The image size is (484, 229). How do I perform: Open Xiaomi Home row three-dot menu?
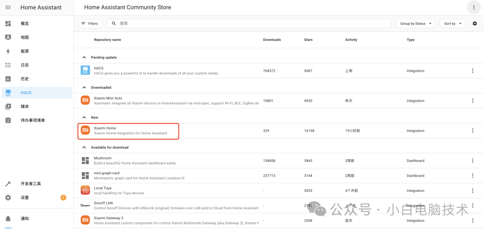(x=473, y=130)
